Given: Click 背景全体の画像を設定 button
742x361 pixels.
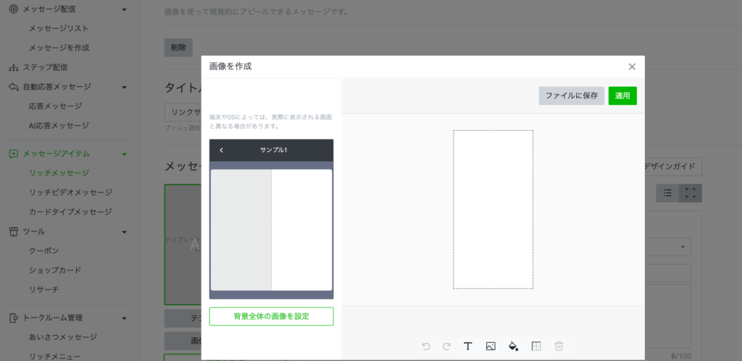Looking at the screenshot, I should click(271, 316).
